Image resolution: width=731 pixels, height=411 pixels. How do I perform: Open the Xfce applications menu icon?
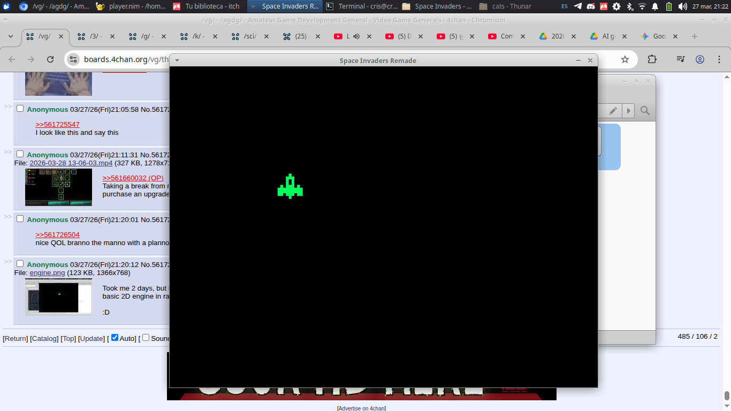pos(6,6)
